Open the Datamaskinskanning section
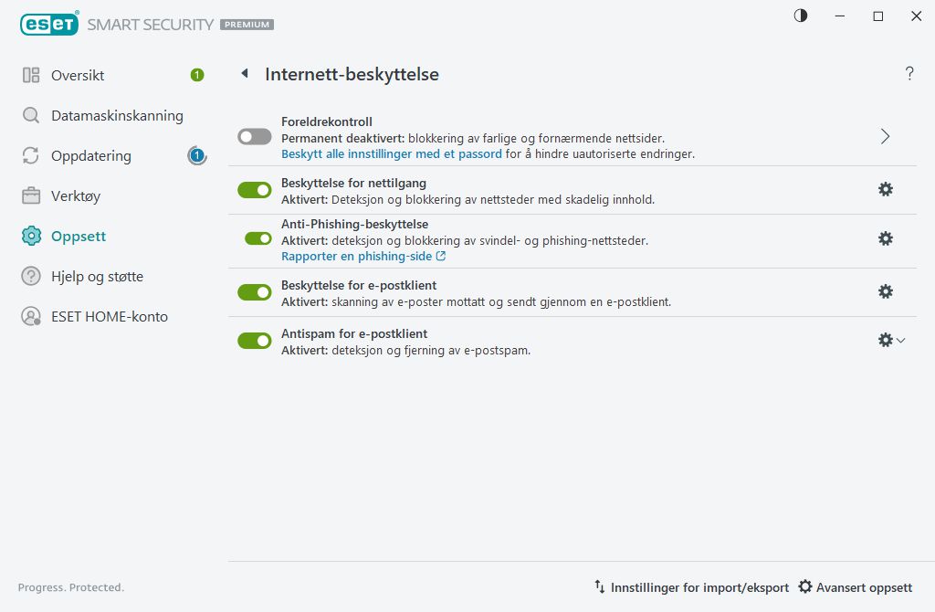Screen dimensions: 935x612 point(117,116)
